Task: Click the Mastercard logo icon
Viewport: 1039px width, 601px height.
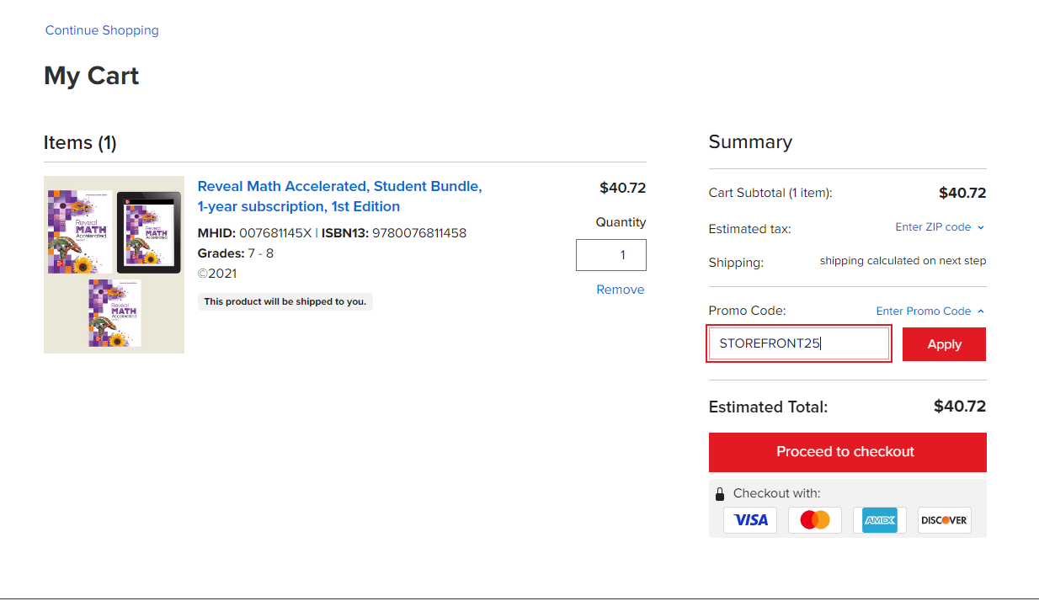Action: 814,520
